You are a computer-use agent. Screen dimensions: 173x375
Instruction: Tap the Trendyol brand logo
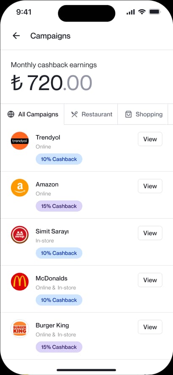click(x=20, y=141)
